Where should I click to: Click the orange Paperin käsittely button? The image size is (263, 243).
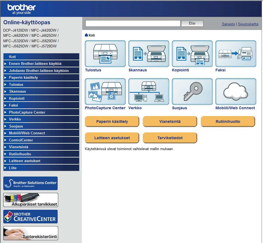point(112,121)
